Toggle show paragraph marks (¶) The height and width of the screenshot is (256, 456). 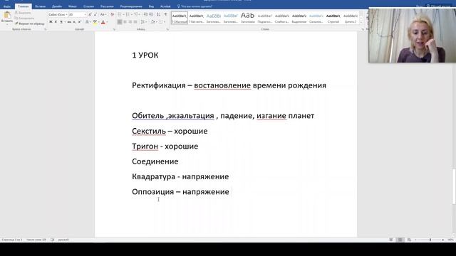pyautogui.click(x=166, y=14)
